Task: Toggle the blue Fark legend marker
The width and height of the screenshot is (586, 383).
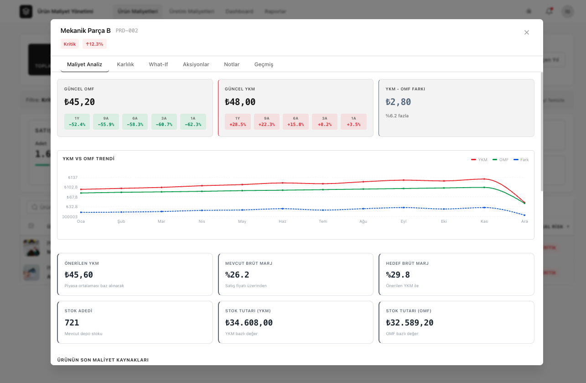Action: click(516, 160)
